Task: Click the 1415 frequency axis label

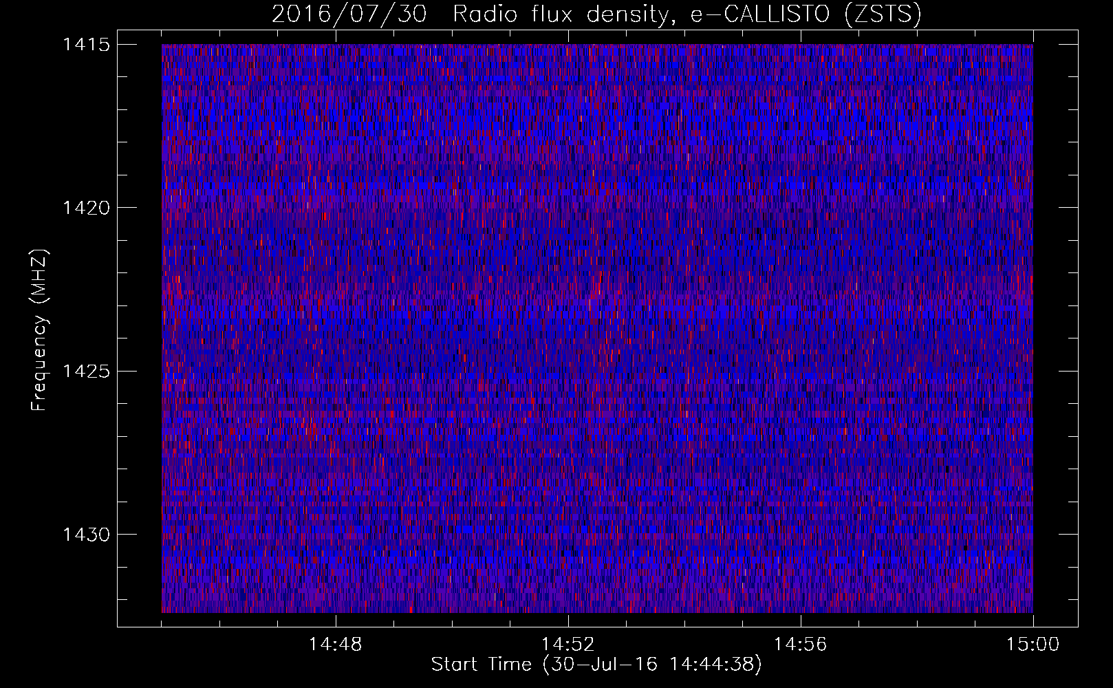Action: point(86,45)
